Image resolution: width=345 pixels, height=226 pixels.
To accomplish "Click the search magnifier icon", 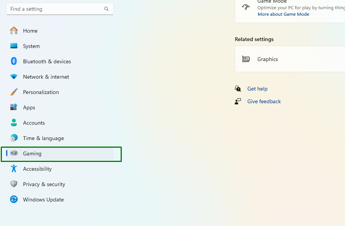I will (x=106, y=9).
